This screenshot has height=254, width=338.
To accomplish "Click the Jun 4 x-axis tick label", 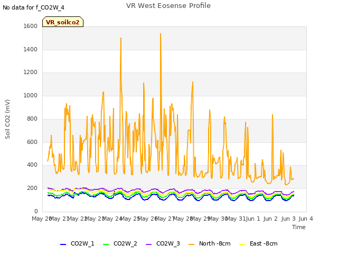I will coord(306,219).
